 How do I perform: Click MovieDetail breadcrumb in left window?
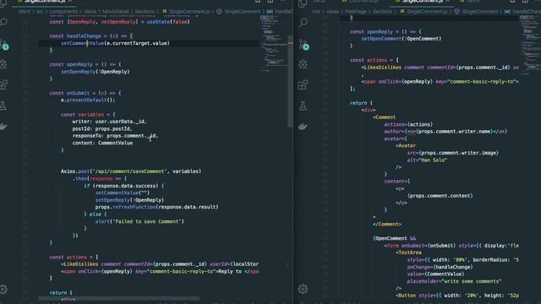(x=116, y=11)
